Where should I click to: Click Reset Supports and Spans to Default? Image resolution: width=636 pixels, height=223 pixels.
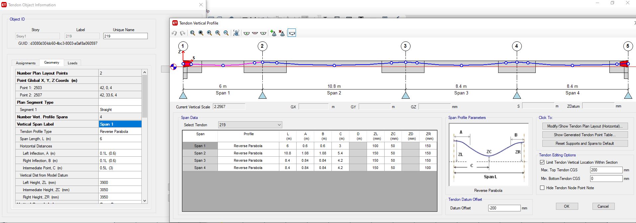click(585, 143)
